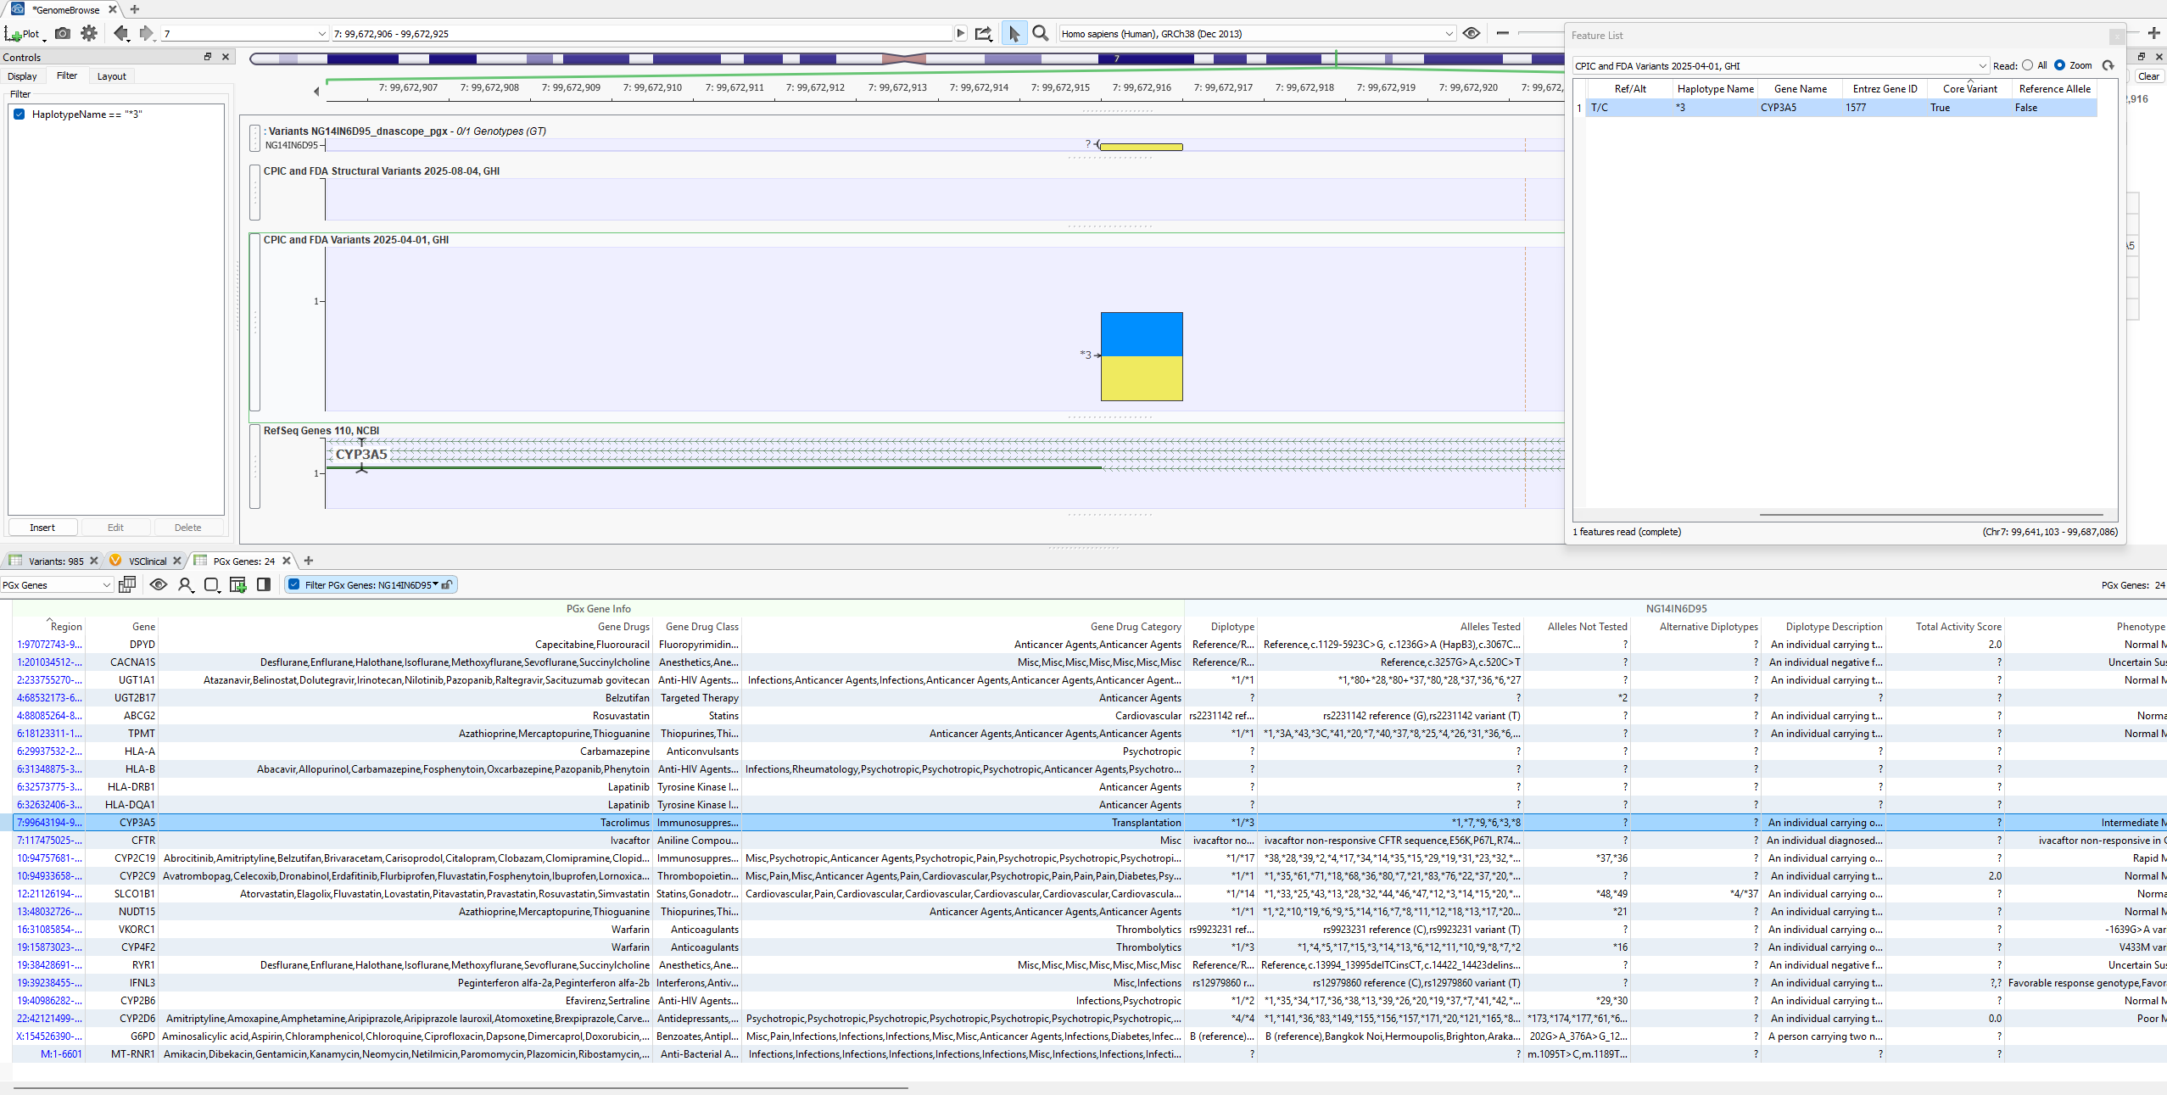
Task: Select the pointer cursor tool
Action: pos(1014,33)
